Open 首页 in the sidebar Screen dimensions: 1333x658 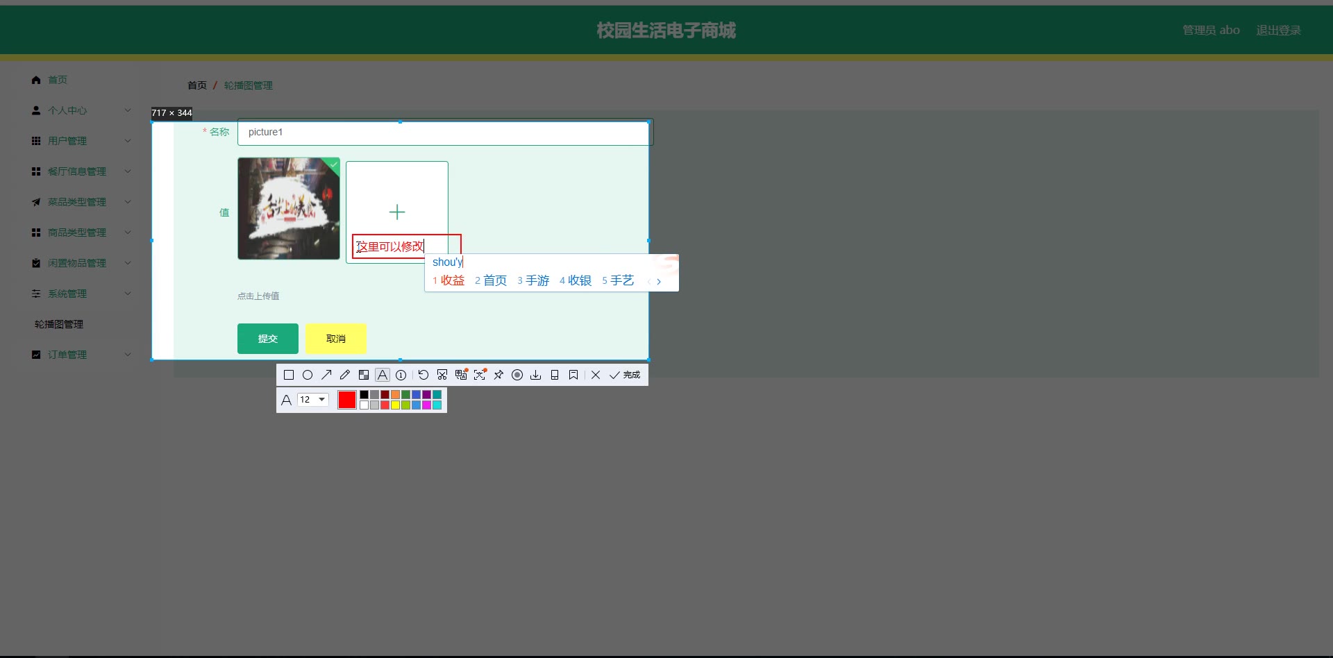[58, 80]
